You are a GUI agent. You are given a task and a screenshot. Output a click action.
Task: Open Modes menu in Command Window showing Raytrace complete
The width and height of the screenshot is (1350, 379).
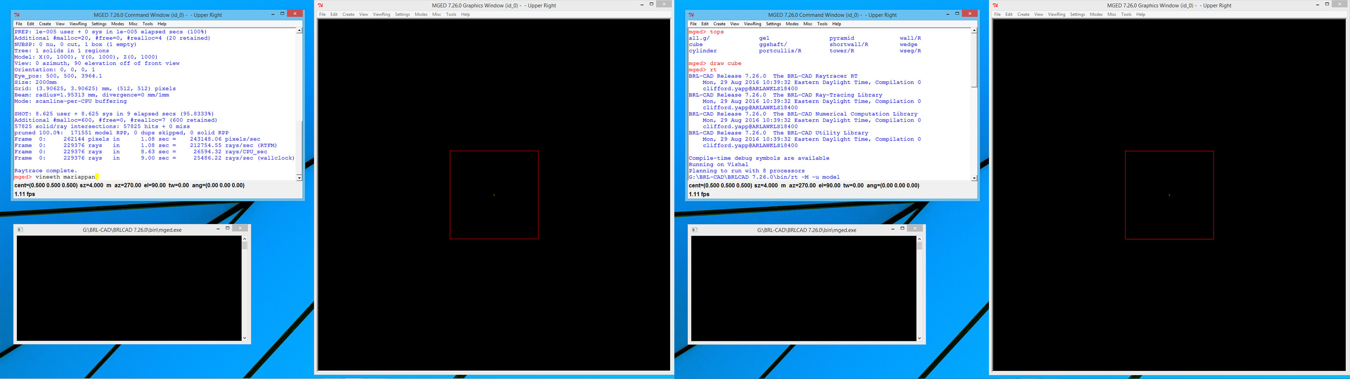pos(118,23)
